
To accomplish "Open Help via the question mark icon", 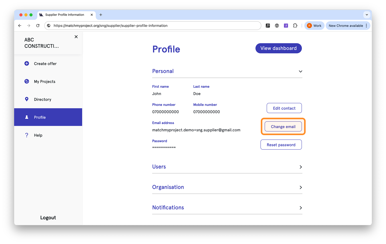I will 27,135.
